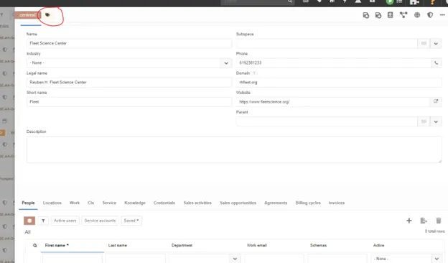Viewport: 448px width, 263px height.
Task: Click the Description text area
Action: coord(234,149)
